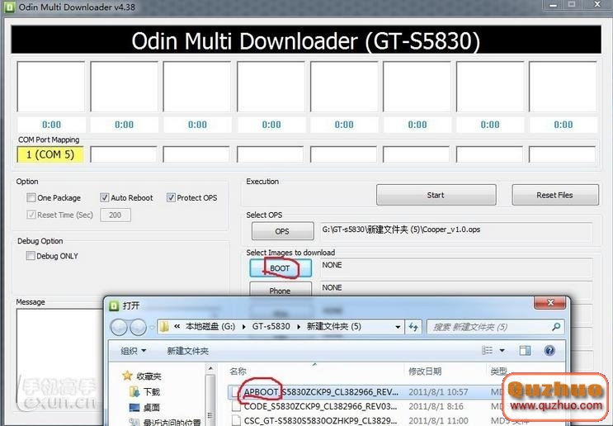Image resolution: width=613 pixels, height=426 pixels.
Task: Click the Phone button
Action: [281, 290]
